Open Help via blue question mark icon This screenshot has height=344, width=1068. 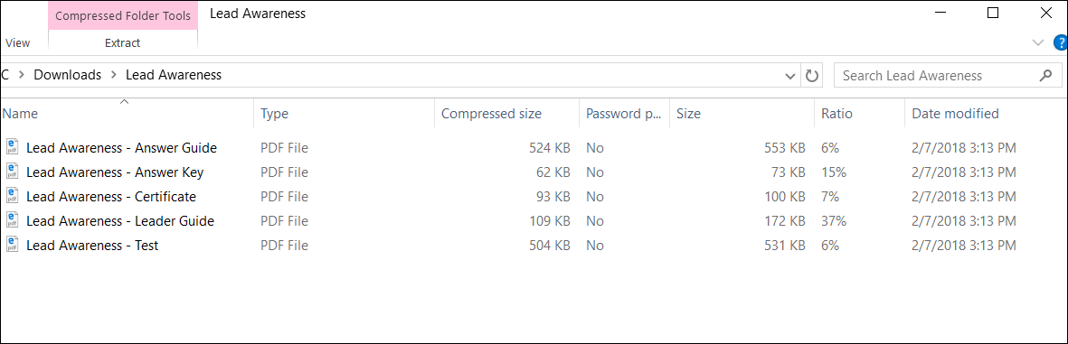(1061, 42)
